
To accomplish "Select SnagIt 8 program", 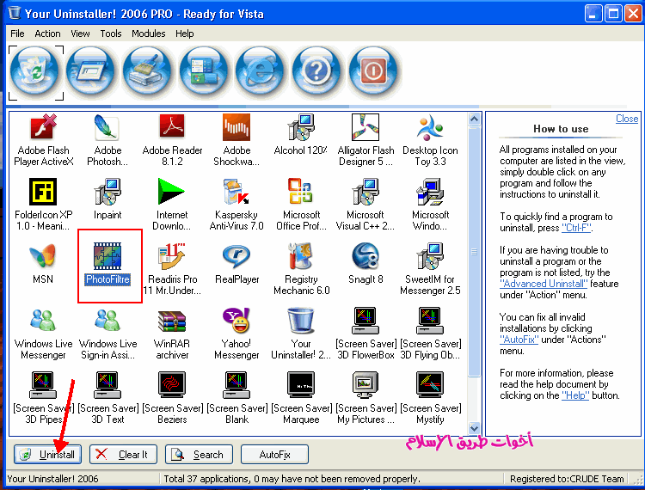I will [x=365, y=264].
